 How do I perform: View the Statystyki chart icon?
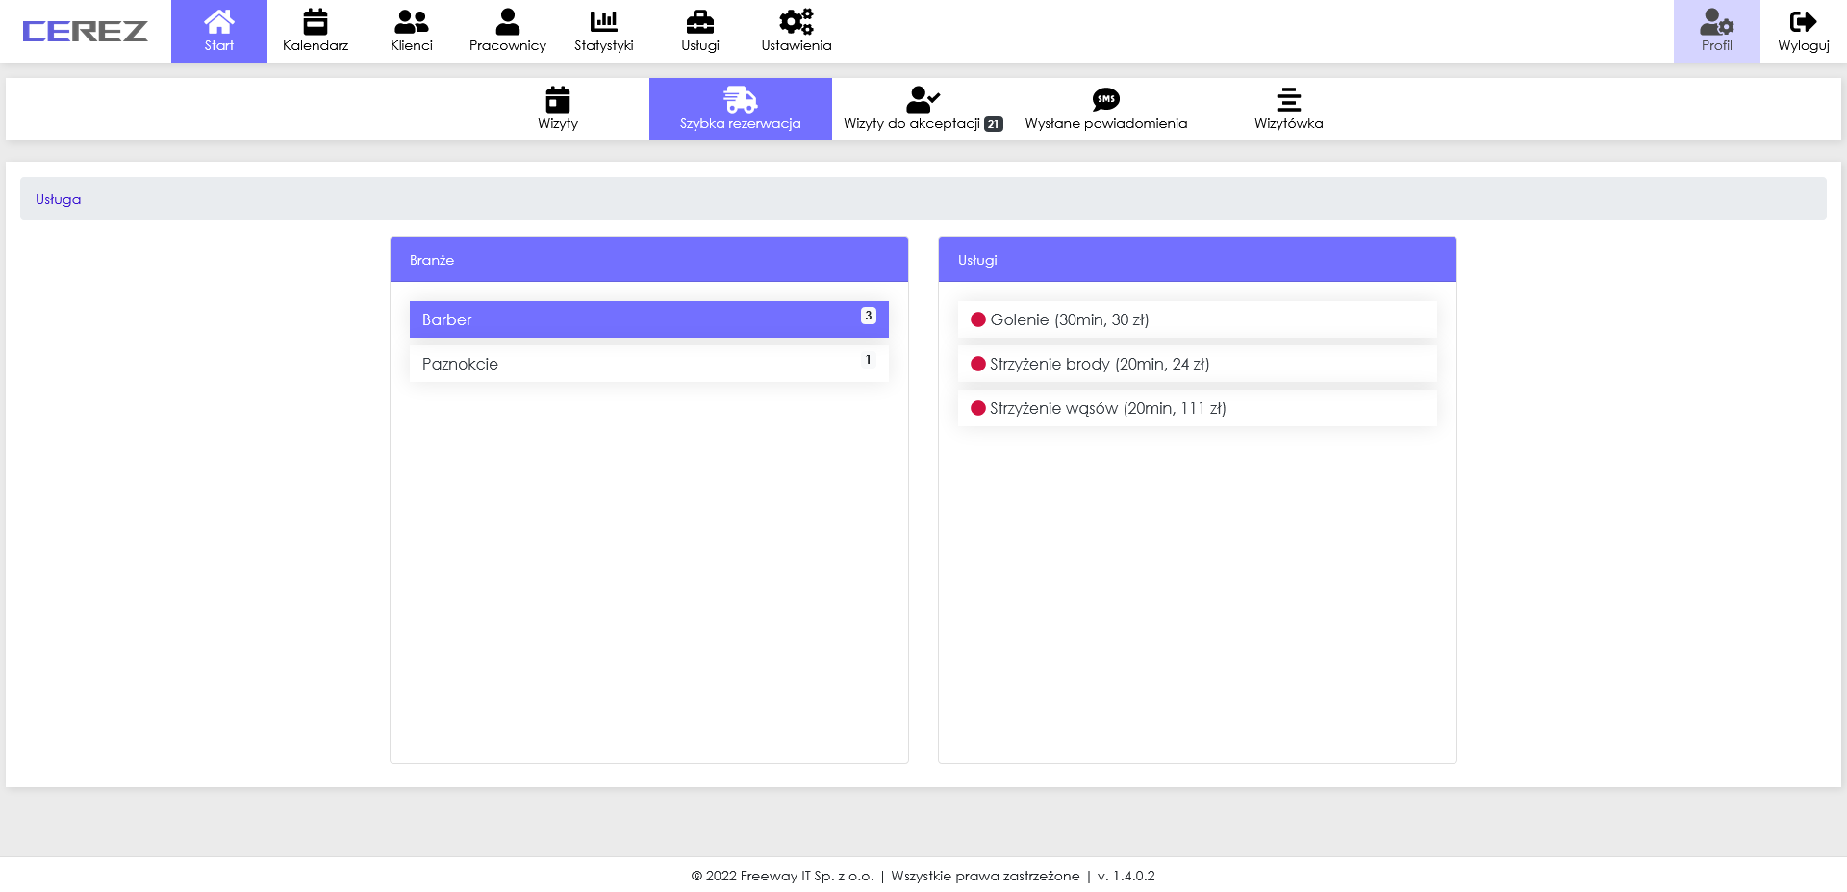coord(603,21)
